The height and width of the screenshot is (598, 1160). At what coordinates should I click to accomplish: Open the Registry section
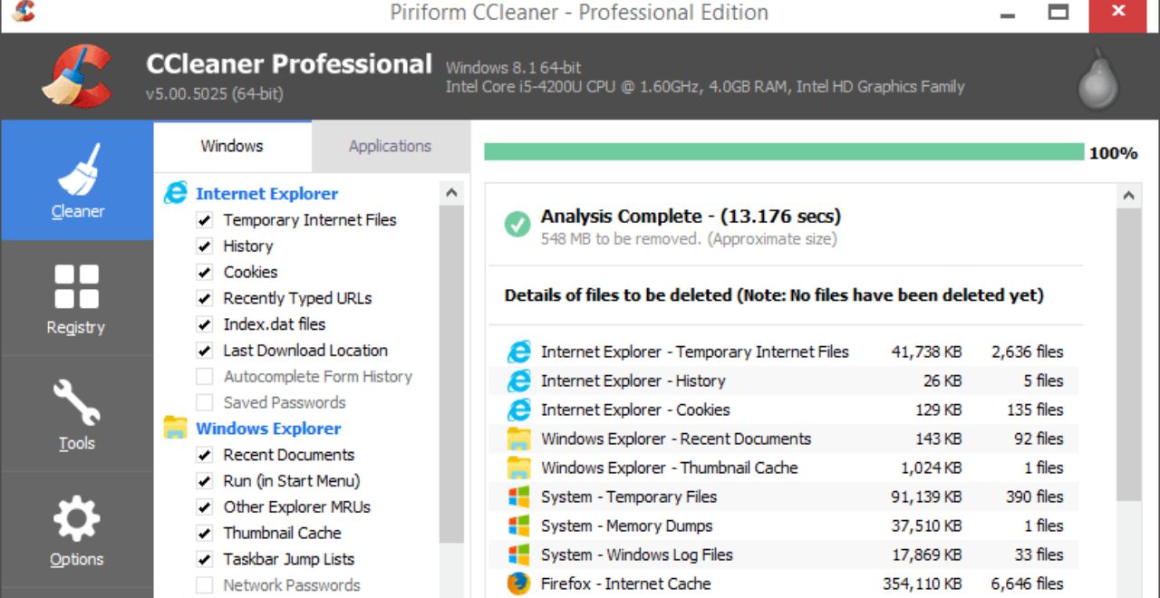click(77, 299)
